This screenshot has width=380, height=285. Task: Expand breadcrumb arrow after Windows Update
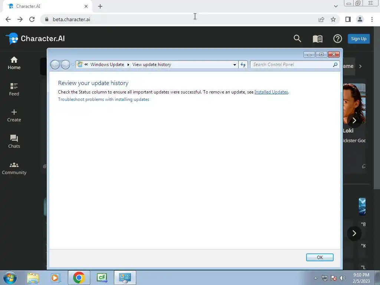tap(128, 65)
